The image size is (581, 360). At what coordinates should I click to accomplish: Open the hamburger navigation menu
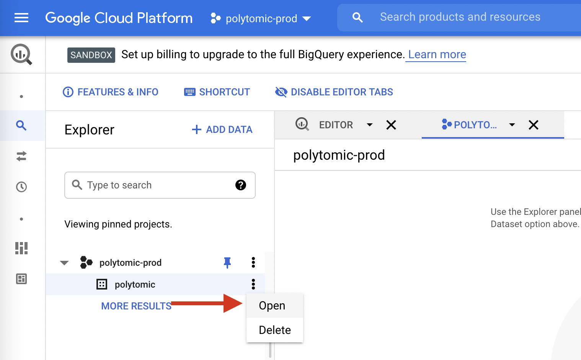click(x=21, y=18)
